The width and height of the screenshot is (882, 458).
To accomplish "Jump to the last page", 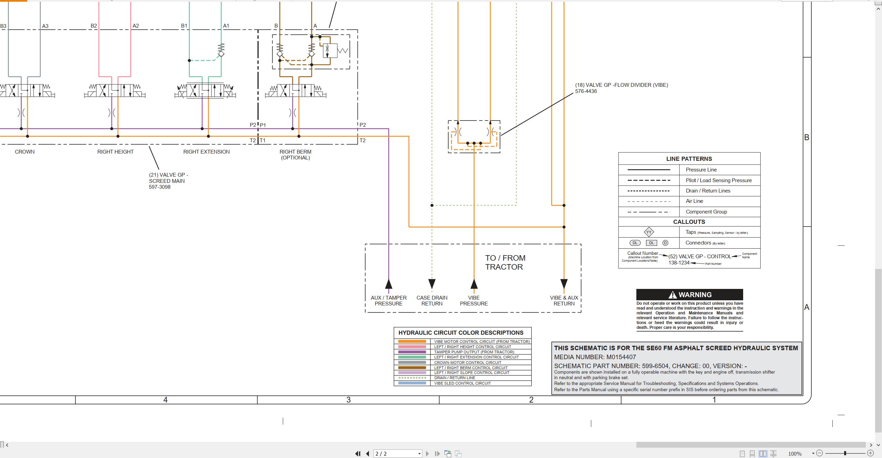I will coord(437,454).
